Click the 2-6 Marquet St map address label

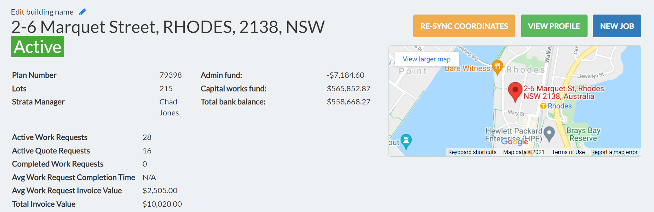pyautogui.click(x=563, y=92)
